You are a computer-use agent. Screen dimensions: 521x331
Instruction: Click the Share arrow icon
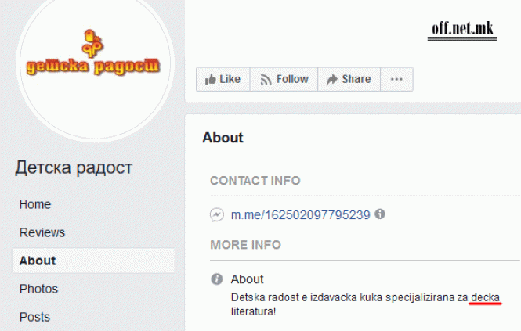(332, 79)
